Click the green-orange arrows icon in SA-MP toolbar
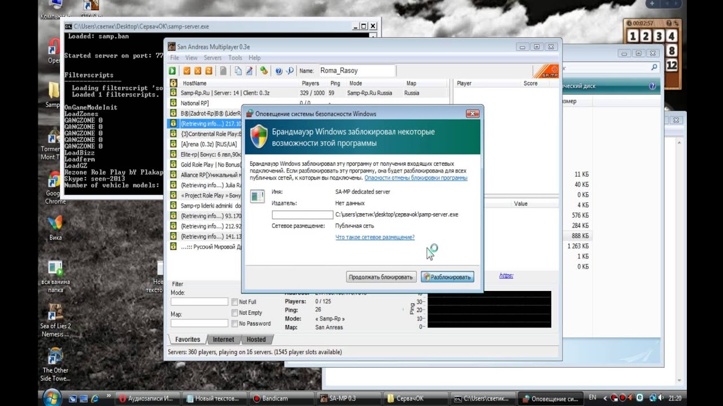The height and width of the screenshot is (406, 723). coord(263,70)
